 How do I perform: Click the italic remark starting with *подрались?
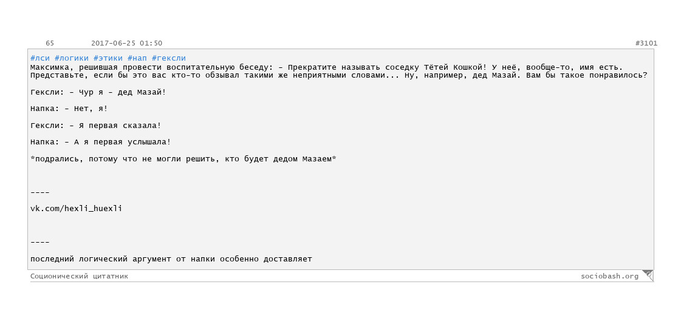(x=183, y=159)
